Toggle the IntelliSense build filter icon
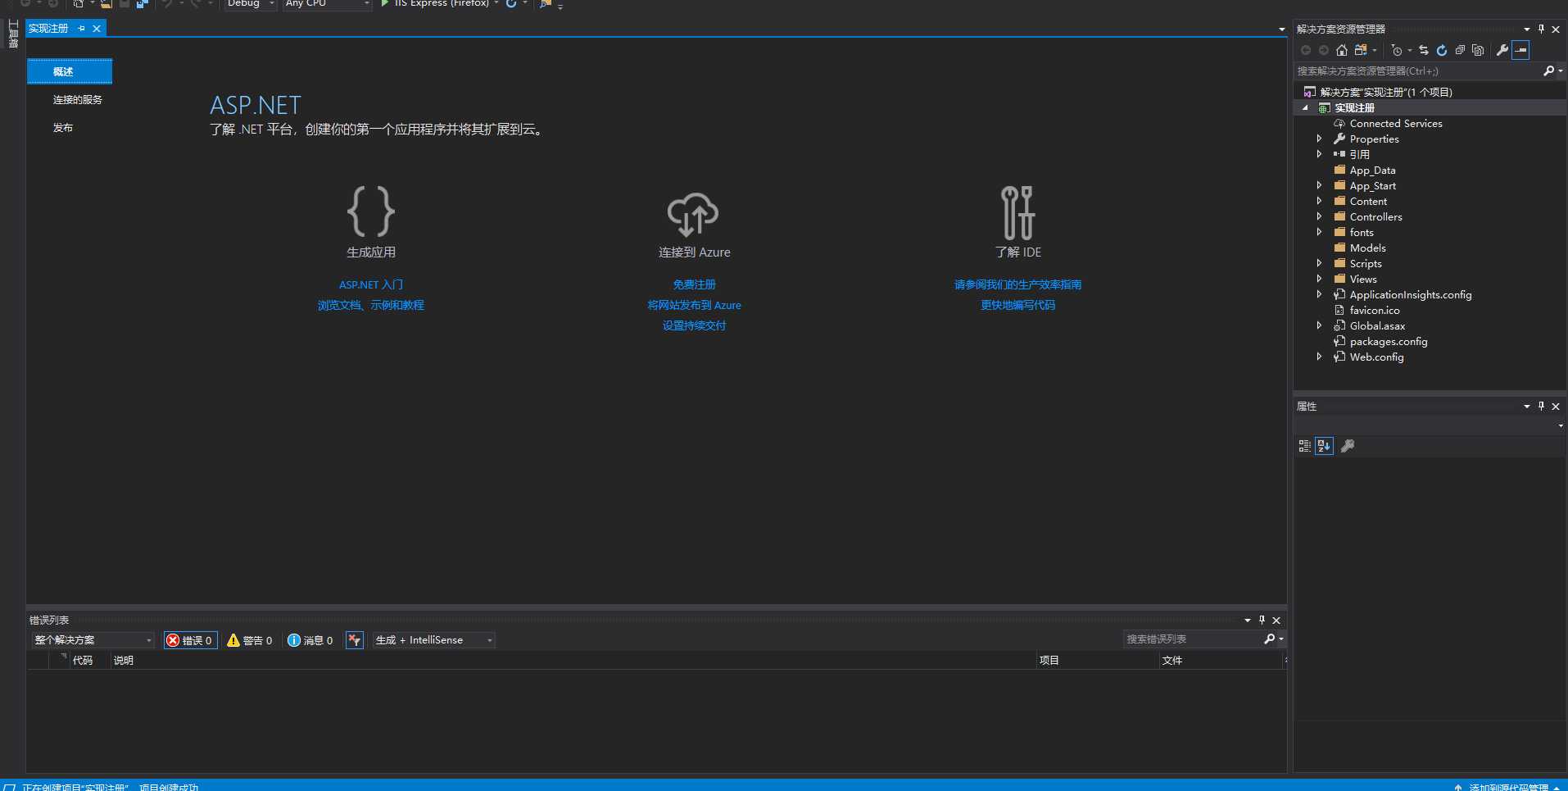 pyautogui.click(x=355, y=640)
